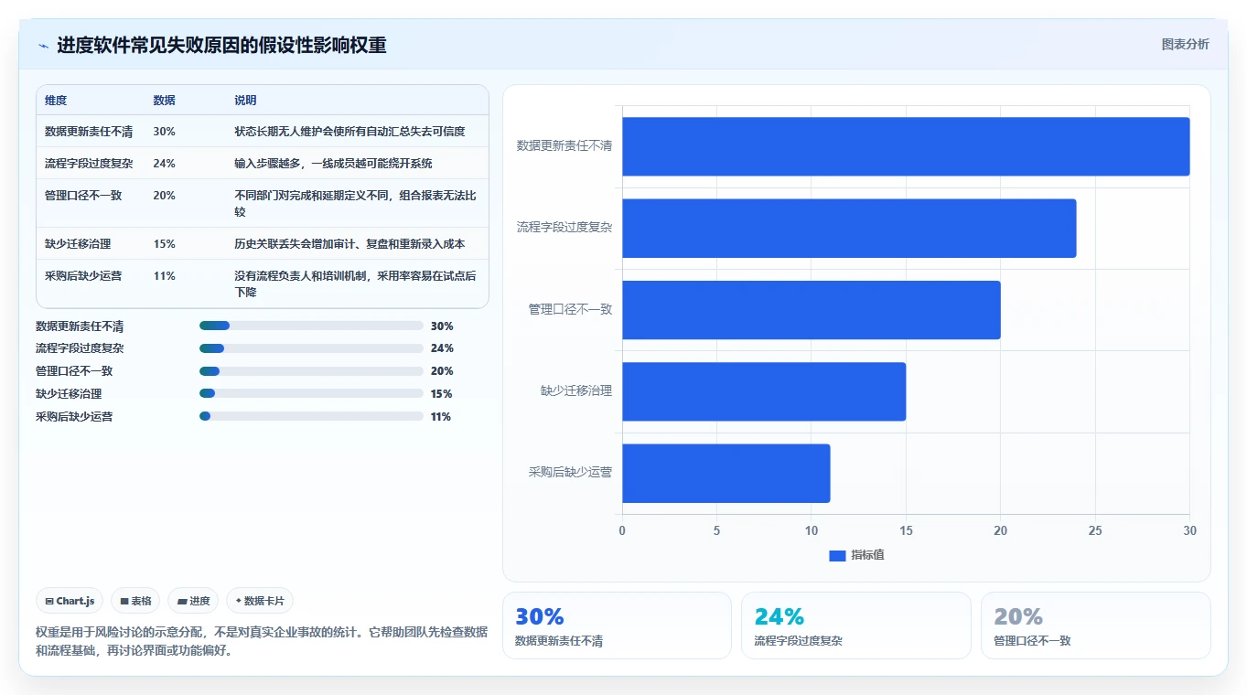Screen dimensions: 1247x695
Task: Click the 采购后缺少运营 chart bar
Action: (x=726, y=473)
